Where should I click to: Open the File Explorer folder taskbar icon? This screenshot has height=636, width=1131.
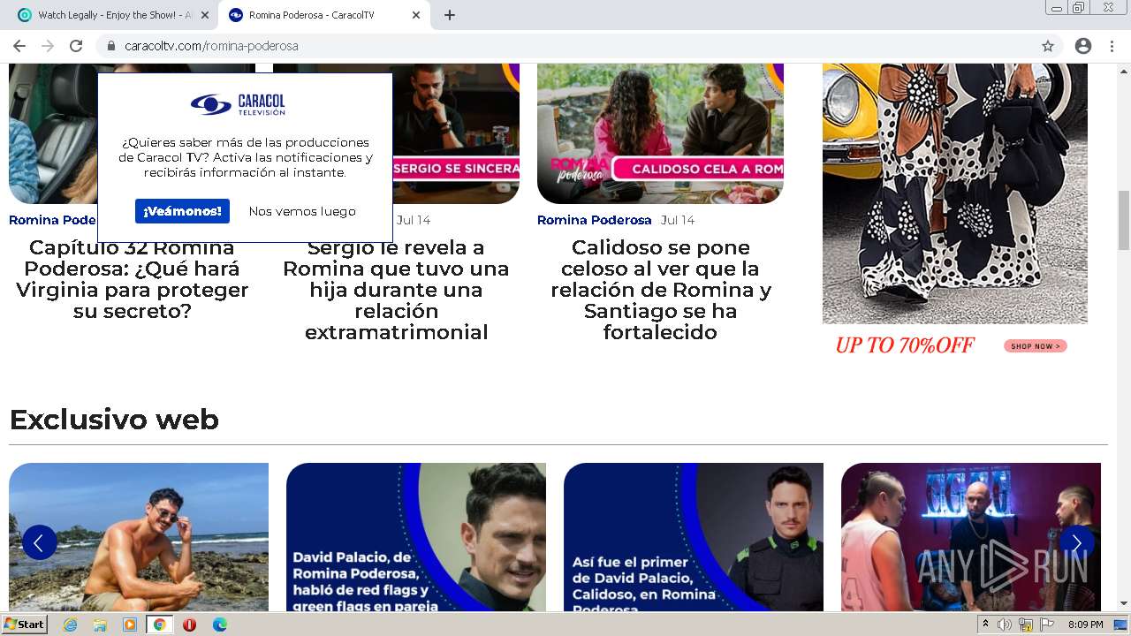(x=100, y=625)
